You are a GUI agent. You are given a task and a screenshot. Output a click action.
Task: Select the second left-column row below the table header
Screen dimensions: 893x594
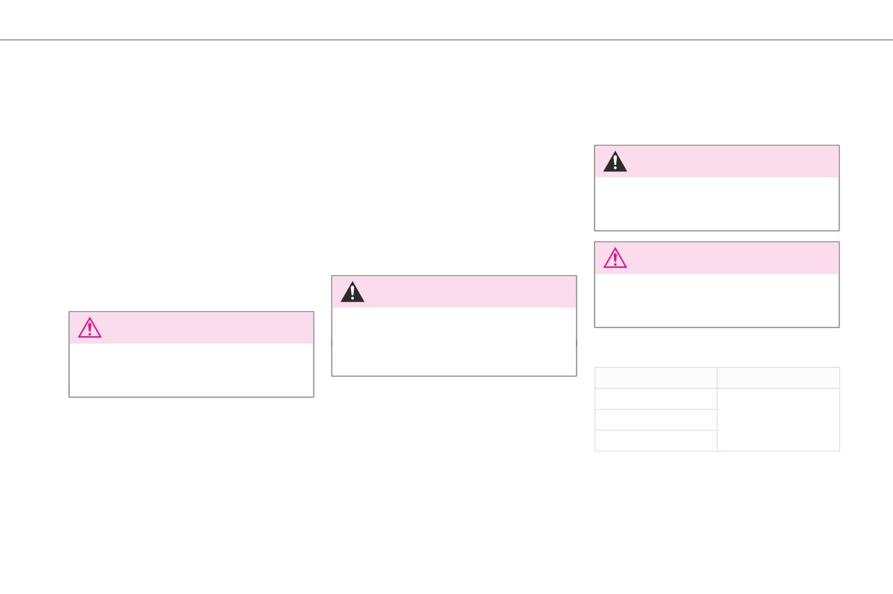tap(656, 420)
